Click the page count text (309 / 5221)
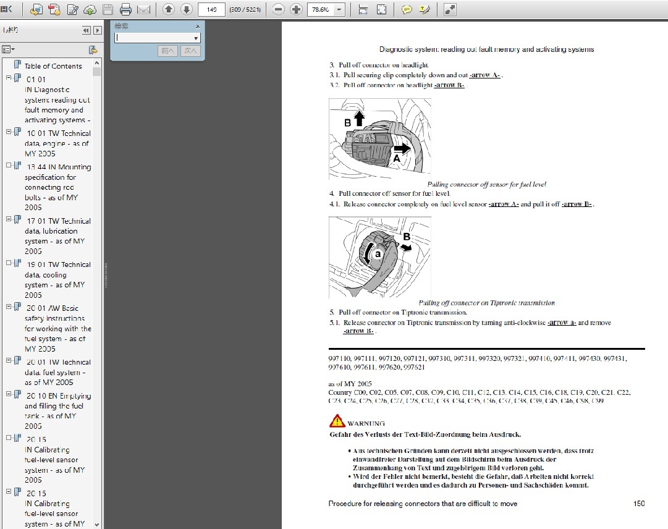 coord(245,9)
